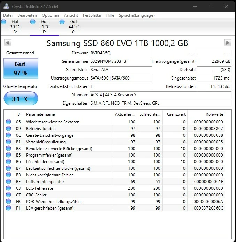Go to next disk with right arrow

pyautogui.click(x=228, y=43)
